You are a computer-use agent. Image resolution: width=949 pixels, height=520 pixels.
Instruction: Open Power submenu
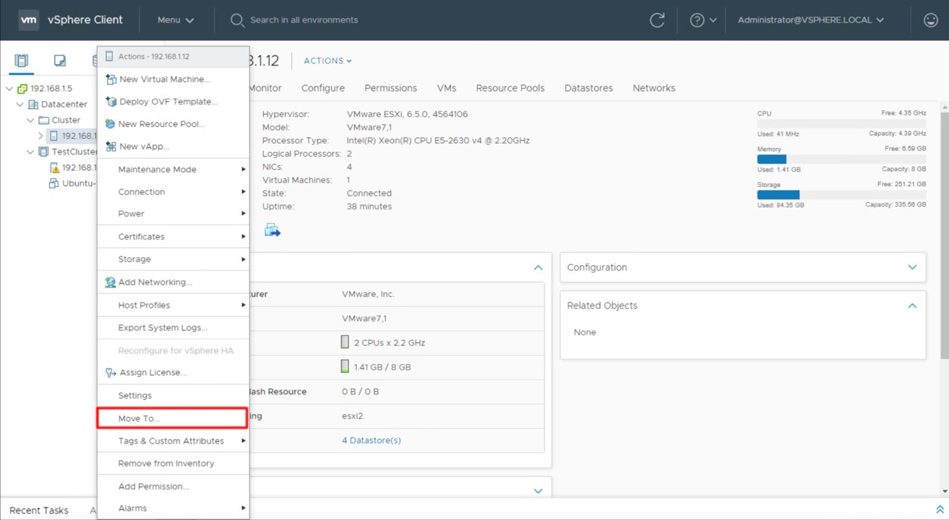173,214
